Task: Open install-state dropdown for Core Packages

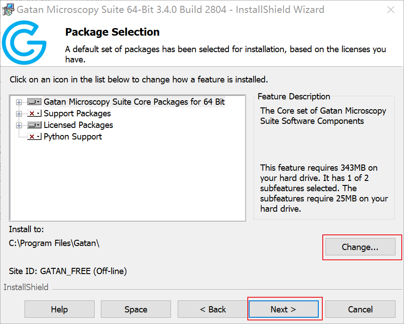Action: pos(34,102)
